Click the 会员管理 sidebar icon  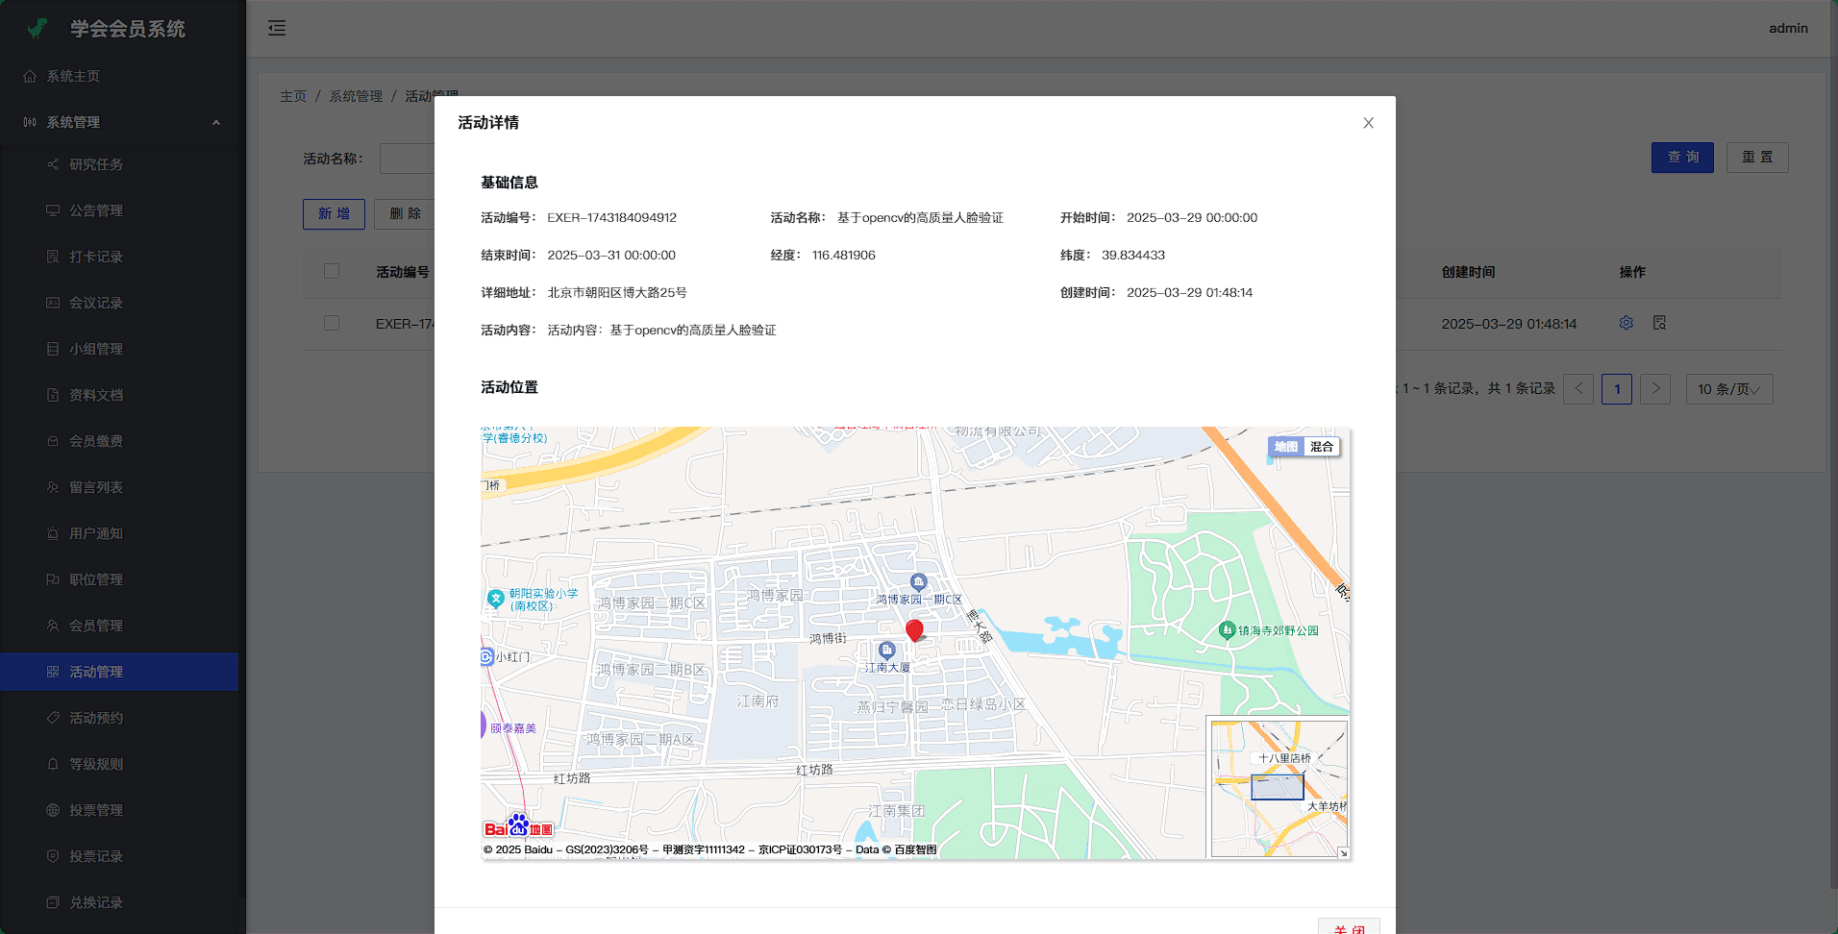coord(53,626)
